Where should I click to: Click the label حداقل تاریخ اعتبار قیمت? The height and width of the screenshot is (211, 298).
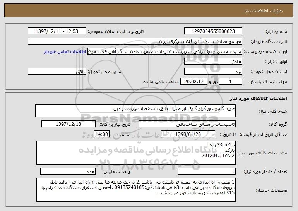coord(263,135)
